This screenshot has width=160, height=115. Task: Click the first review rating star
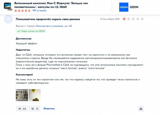coord(124,19)
